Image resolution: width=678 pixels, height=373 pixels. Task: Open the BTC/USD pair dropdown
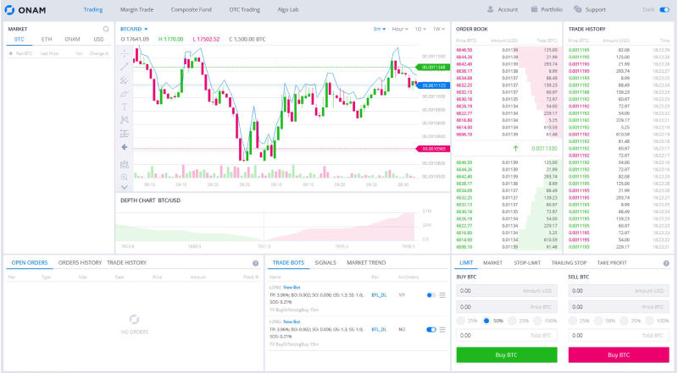coord(134,29)
